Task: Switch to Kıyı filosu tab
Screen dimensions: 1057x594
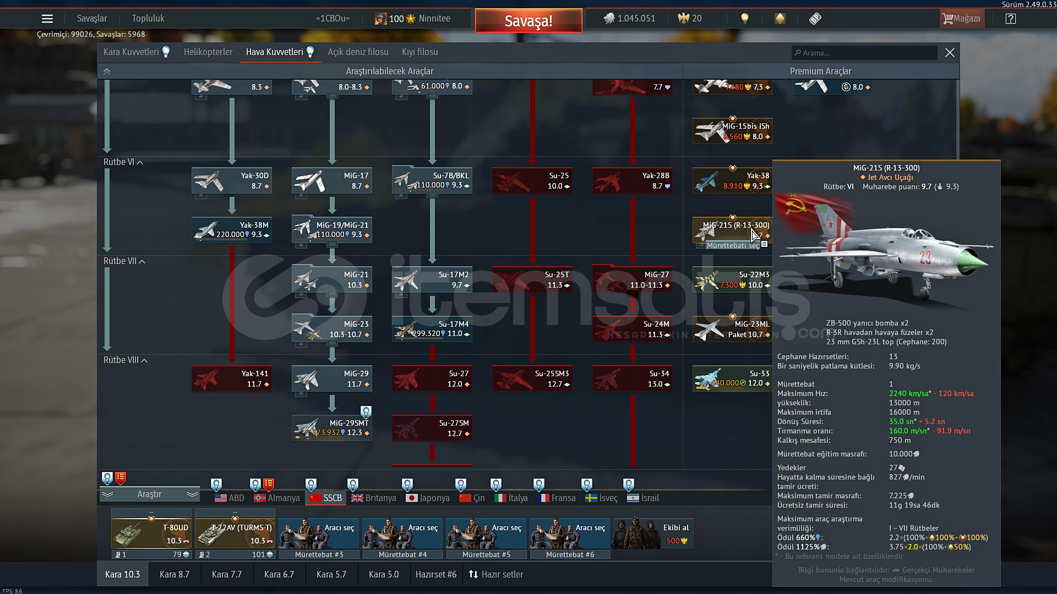Action: [420, 52]
